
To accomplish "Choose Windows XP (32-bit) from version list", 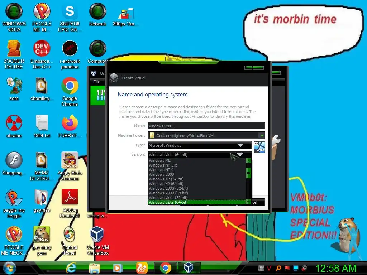I will [197, 179].
